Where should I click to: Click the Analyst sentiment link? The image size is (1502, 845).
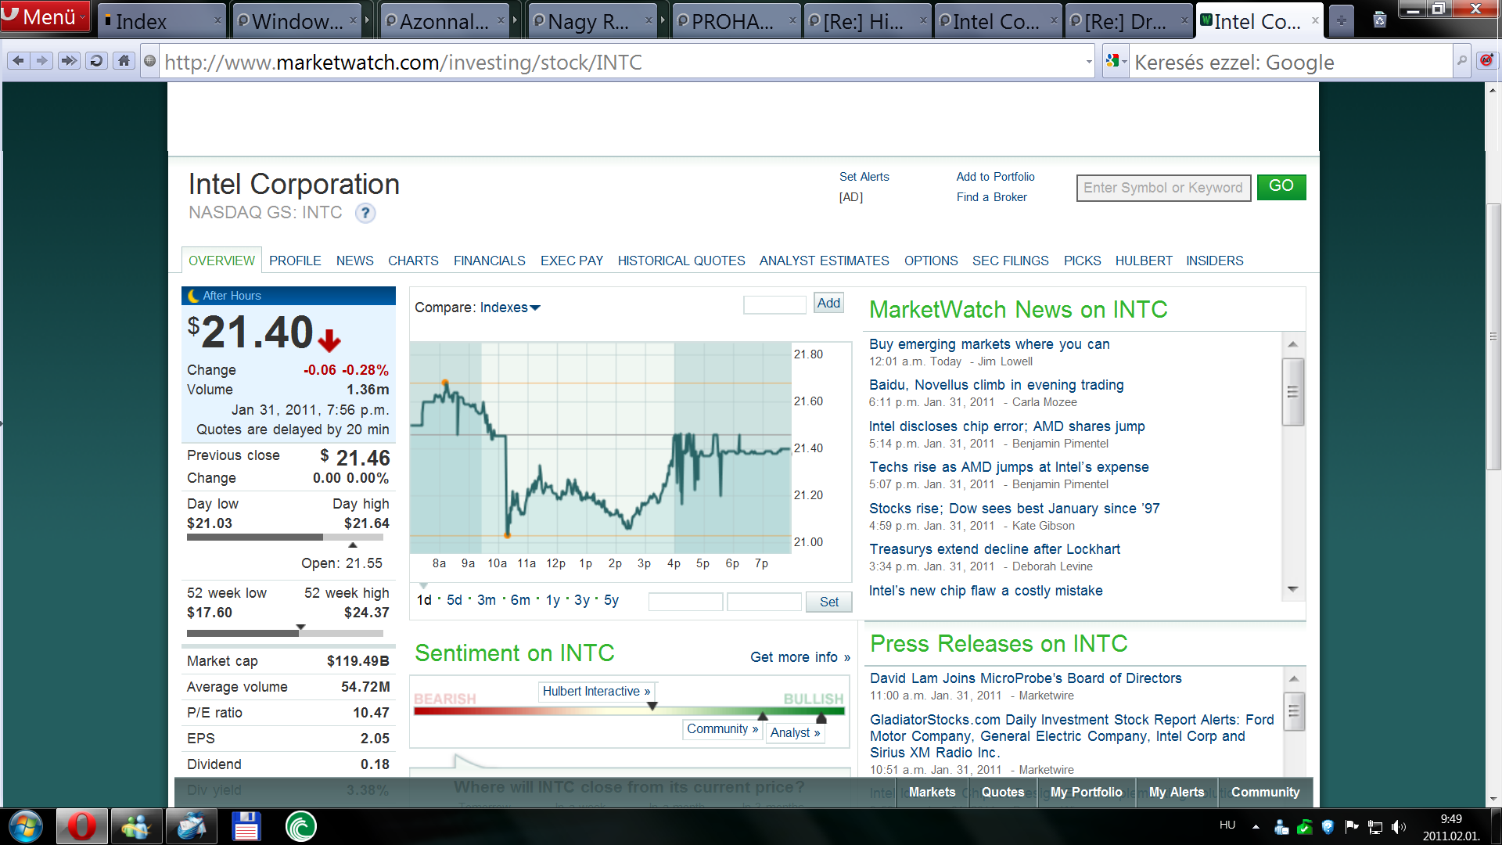point(795,733)
